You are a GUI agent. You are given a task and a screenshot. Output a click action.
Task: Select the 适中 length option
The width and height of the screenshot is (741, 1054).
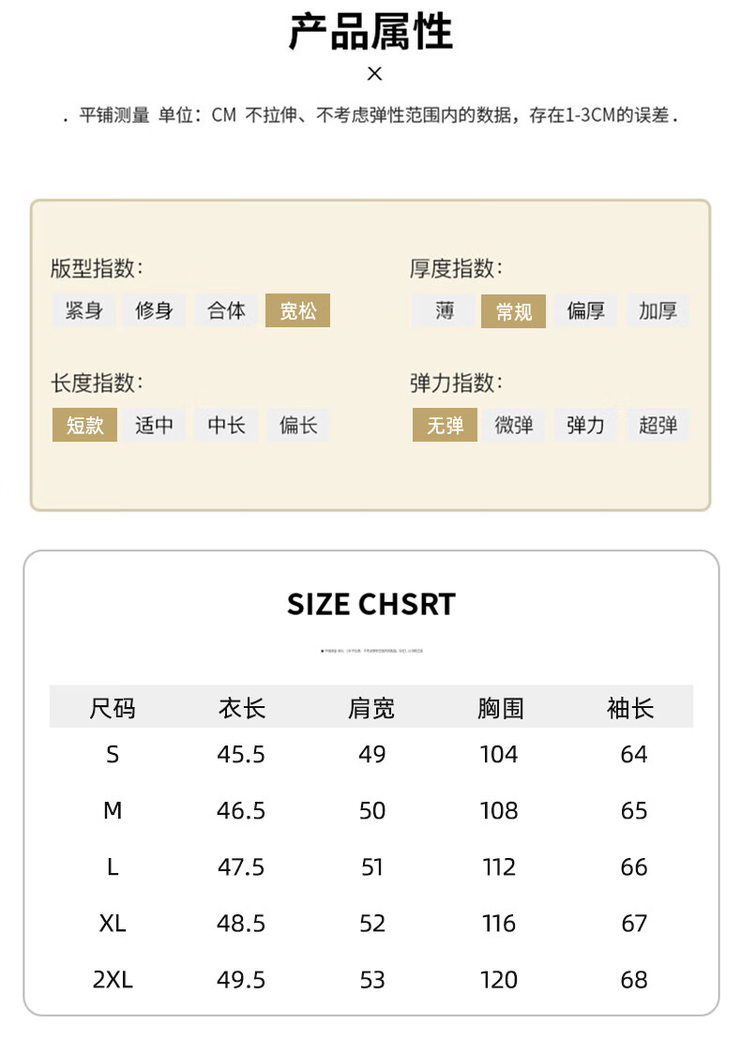coord(154,425)
